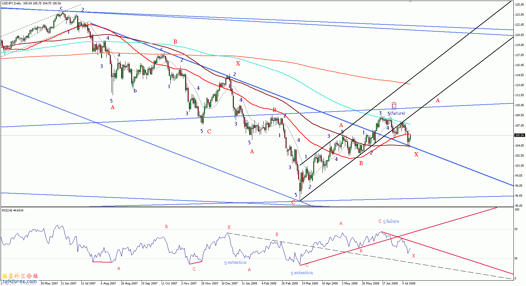This screenshot has height=286, width=526.
Task: Click the 110.05 price axis value
Action: pos(520,105)
